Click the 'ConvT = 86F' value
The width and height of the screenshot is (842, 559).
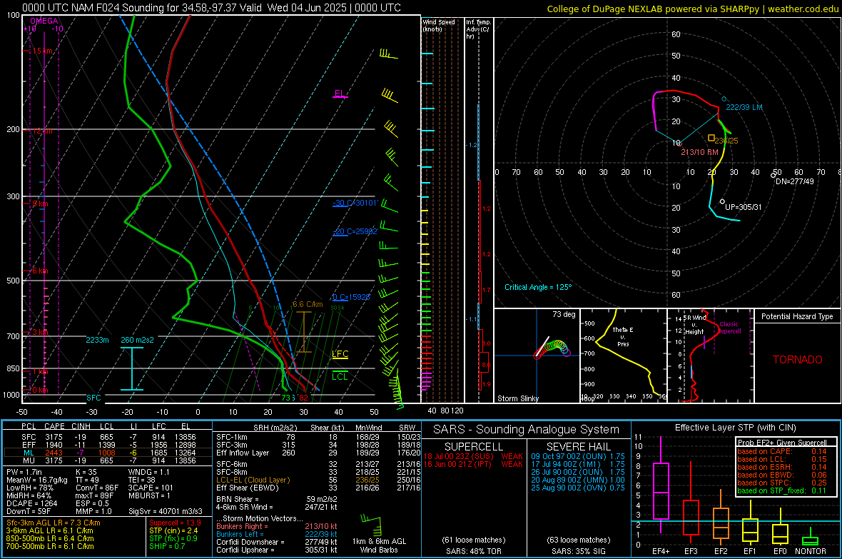click(97, 488)
